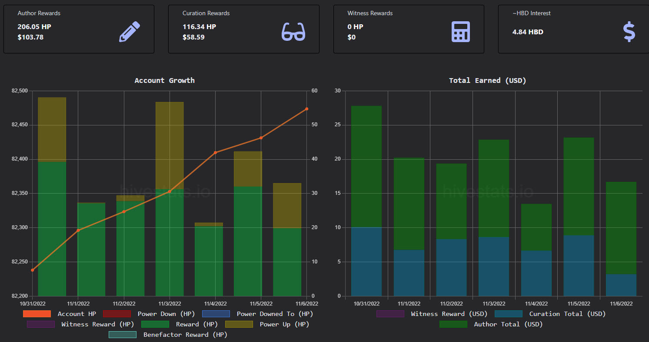This screenshot has width=649, height=342.
Task: Toggle the Author Total (USD) legend swatch
Action: [453, 324]
